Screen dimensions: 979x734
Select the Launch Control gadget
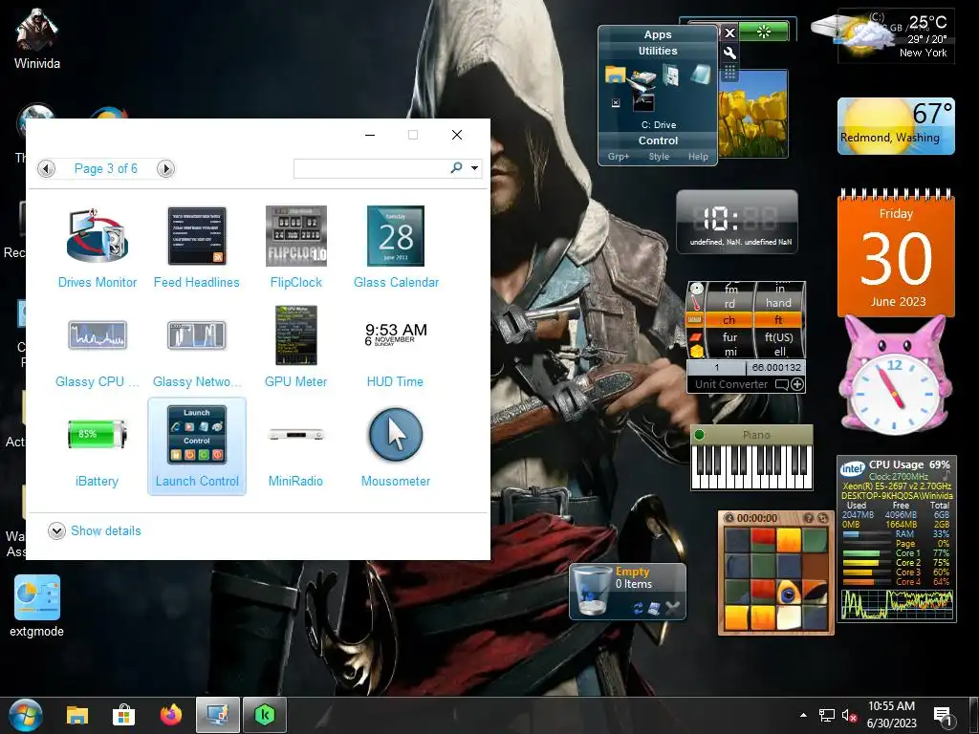click(197, 445)
